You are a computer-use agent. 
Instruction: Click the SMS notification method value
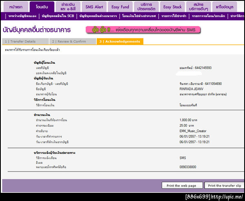tap(183, 158)
